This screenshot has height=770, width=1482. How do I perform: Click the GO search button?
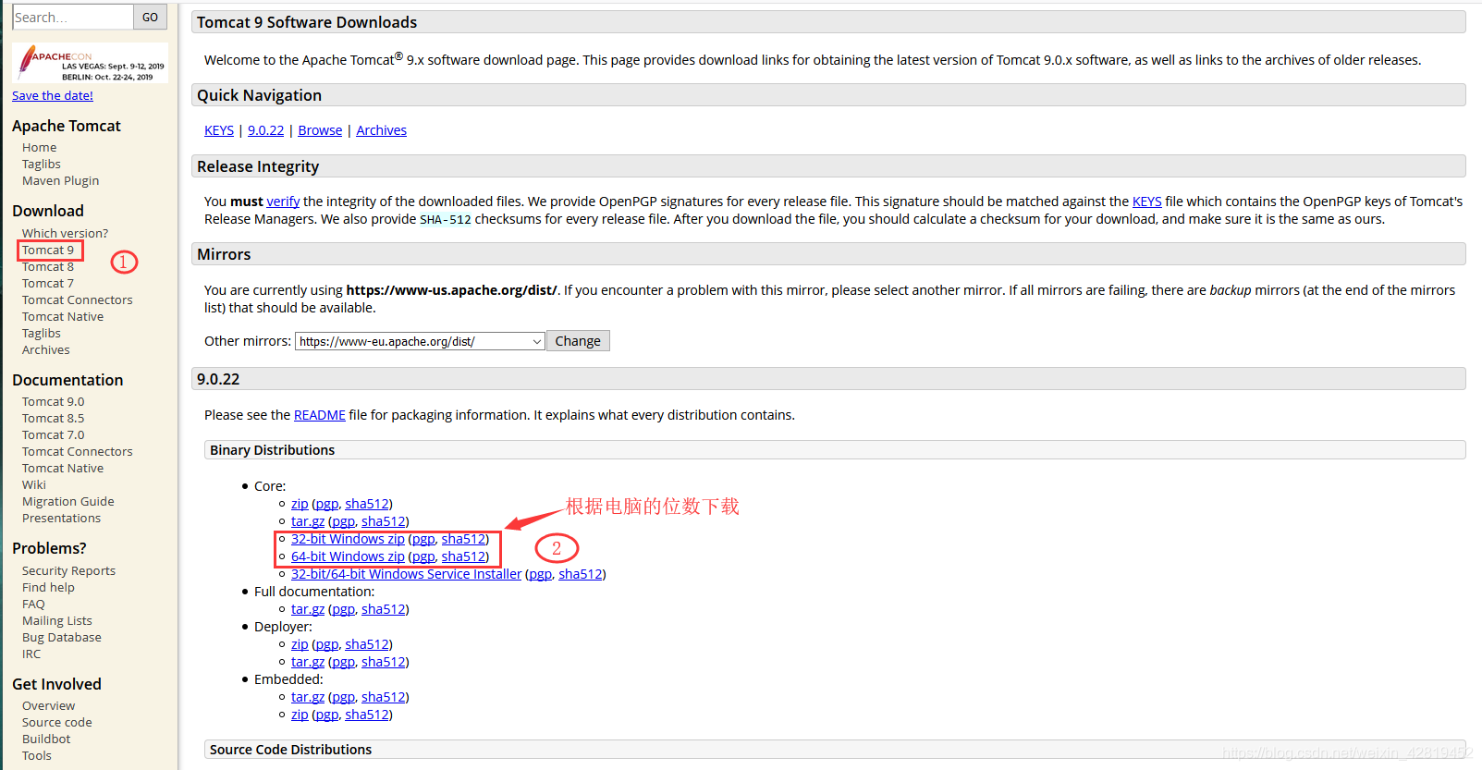point(150,17)
